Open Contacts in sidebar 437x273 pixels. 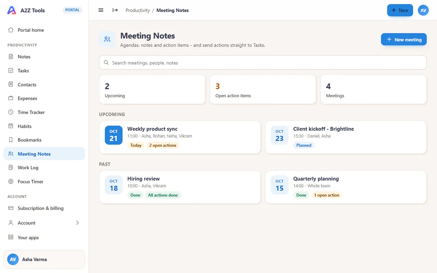(44, 84)
